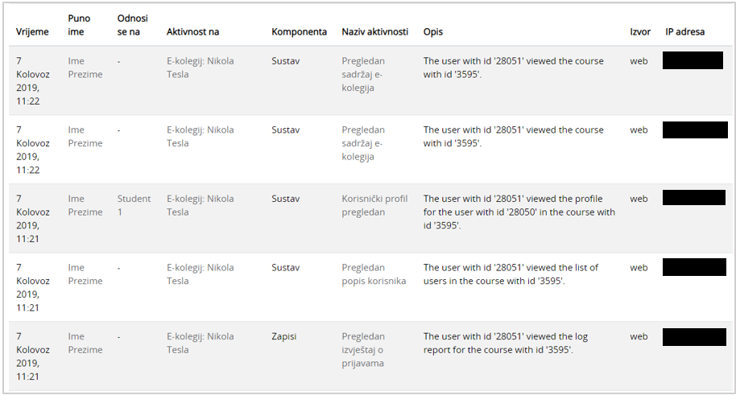Click the redacted IP address in the last row
This screenshot has width=736, height=395.
(694, 336)
